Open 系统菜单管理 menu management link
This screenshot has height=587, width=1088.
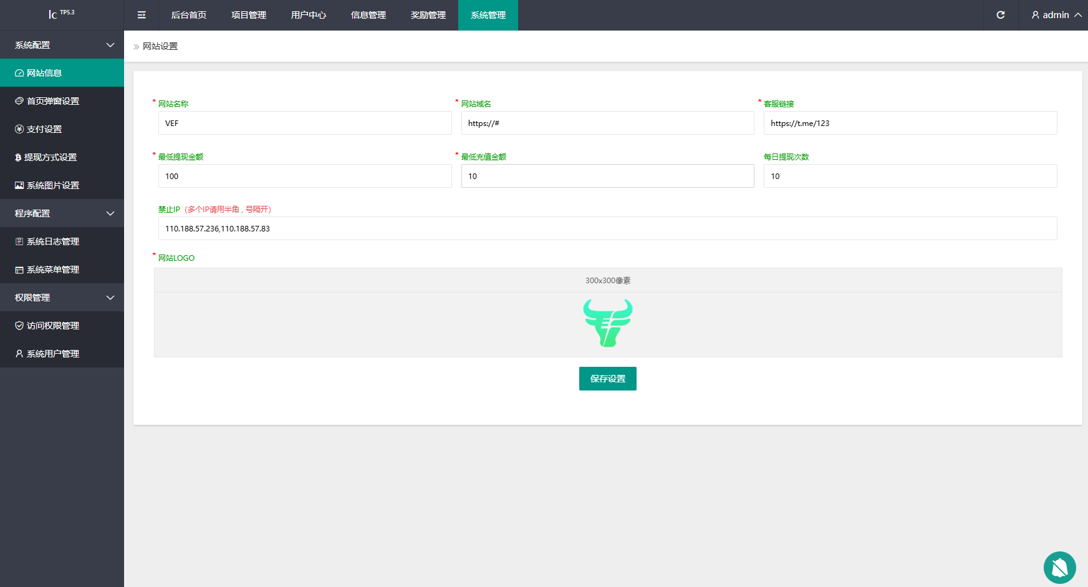click(52, 269)
